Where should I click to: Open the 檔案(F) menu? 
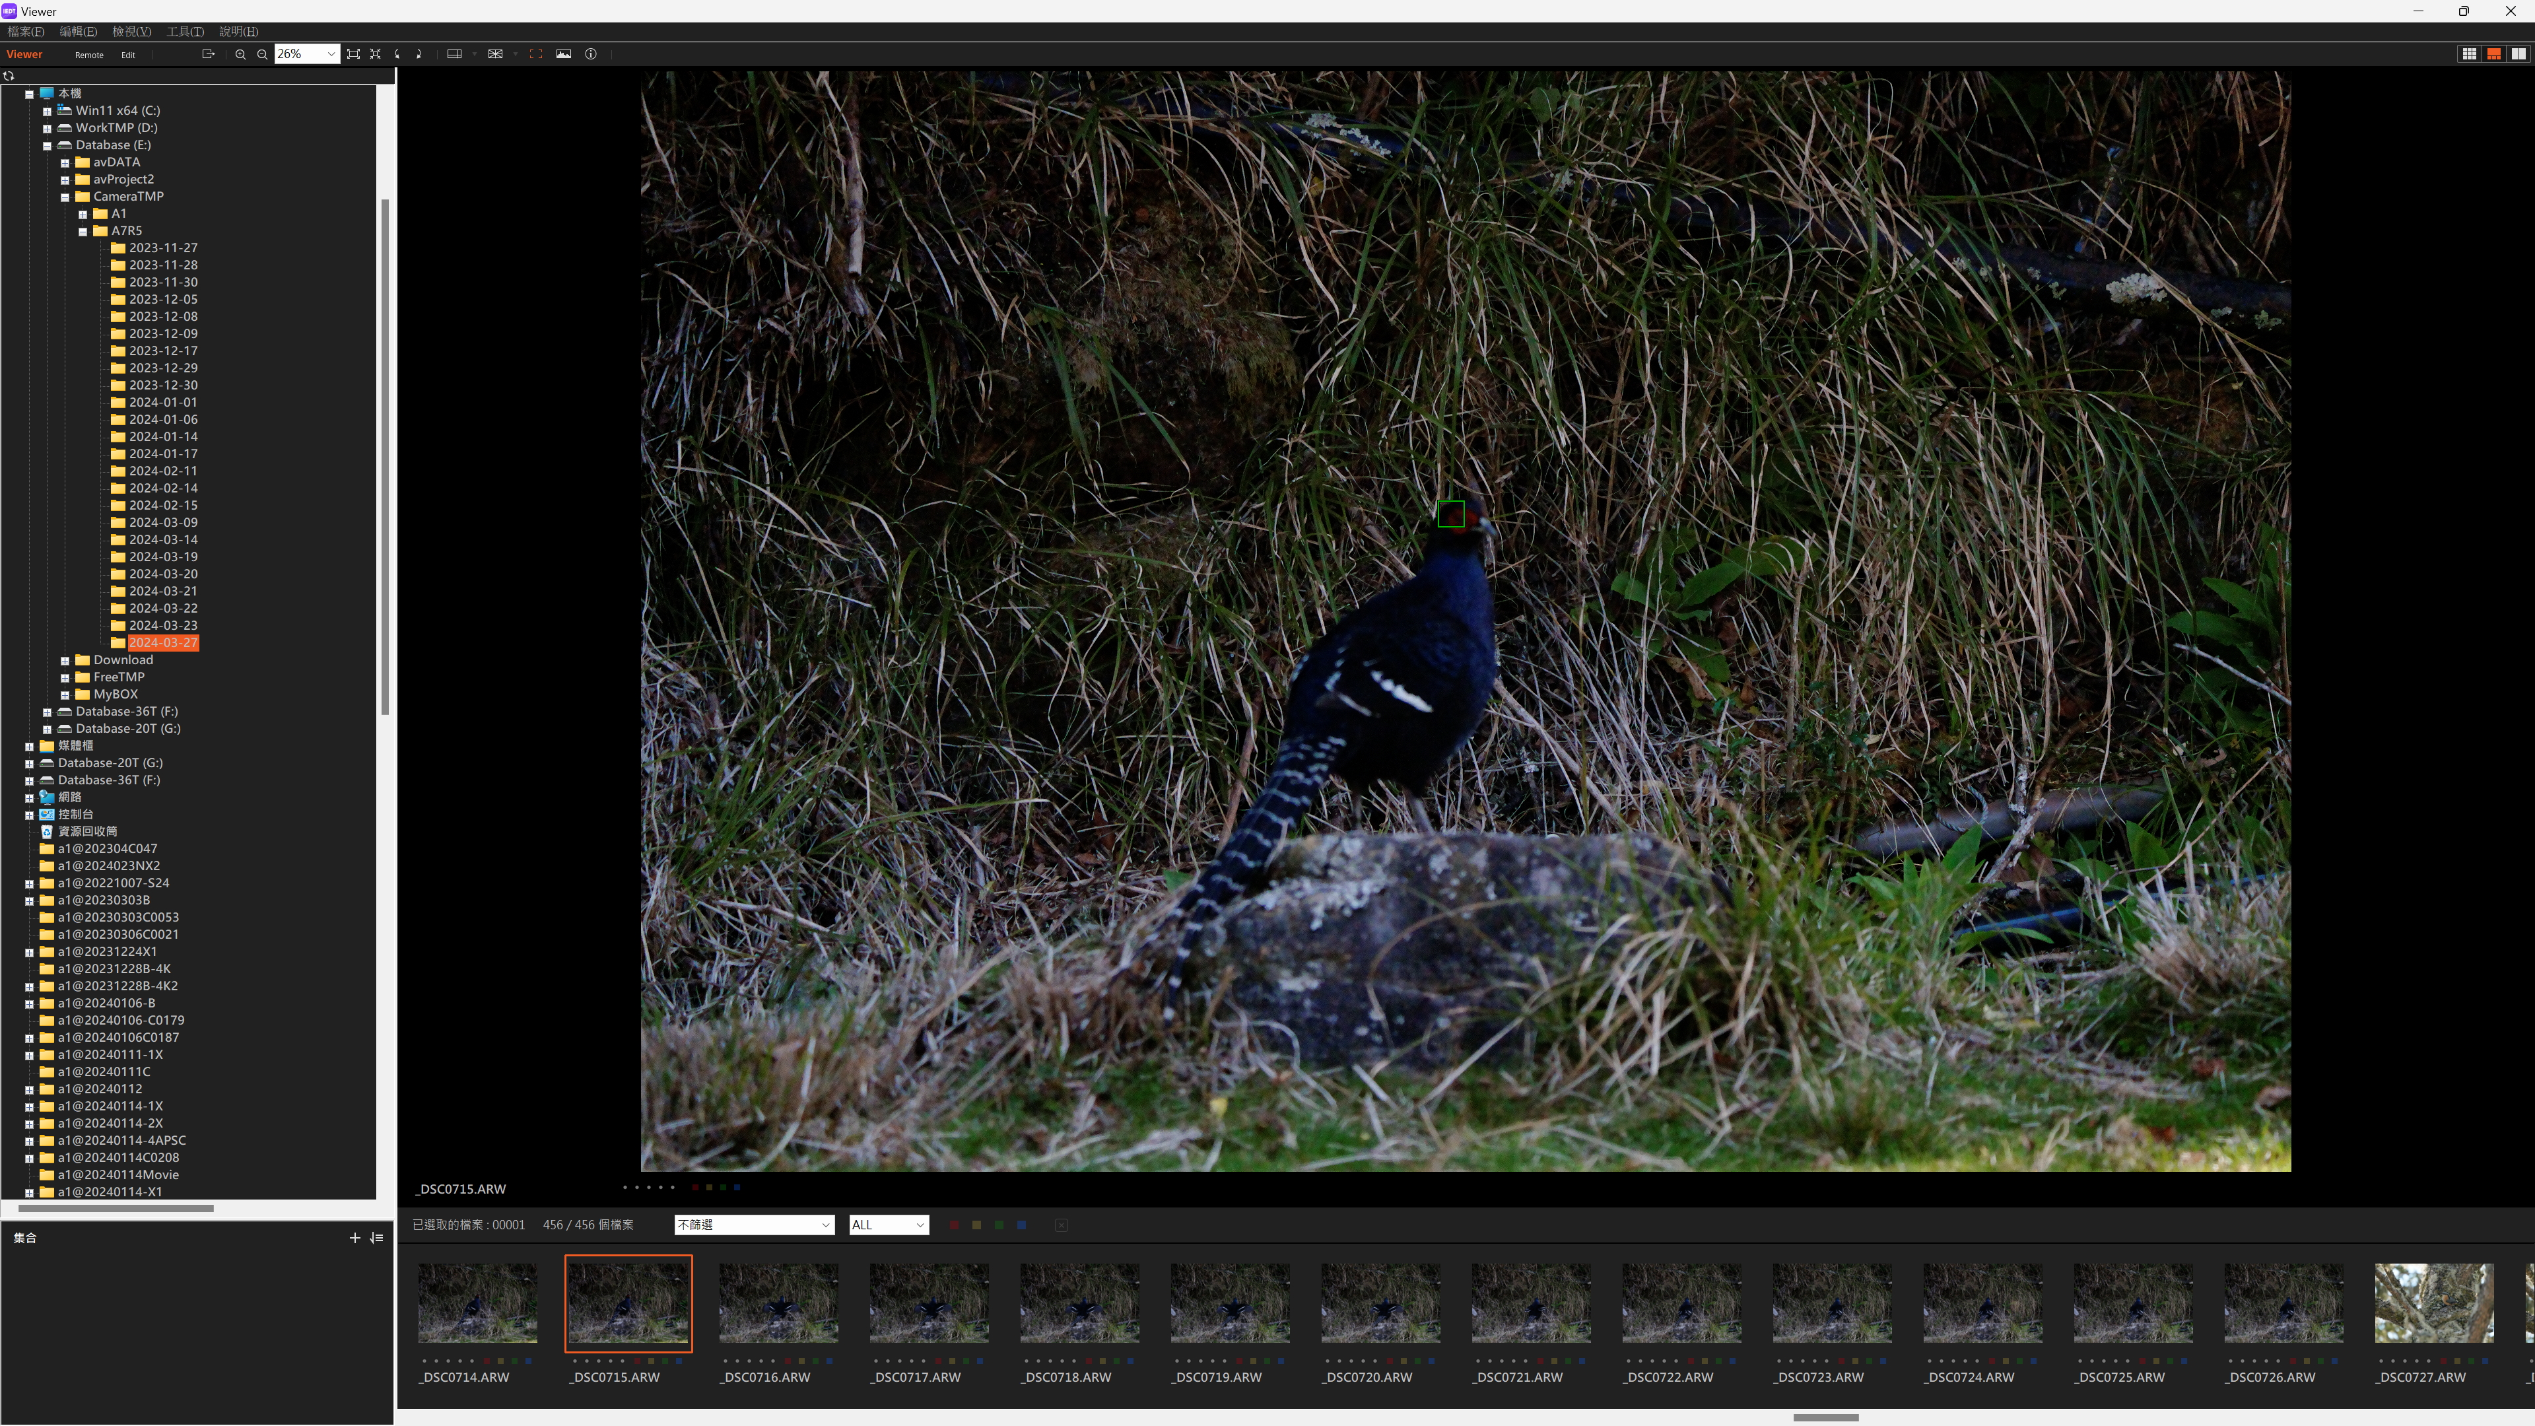(26, 32)
